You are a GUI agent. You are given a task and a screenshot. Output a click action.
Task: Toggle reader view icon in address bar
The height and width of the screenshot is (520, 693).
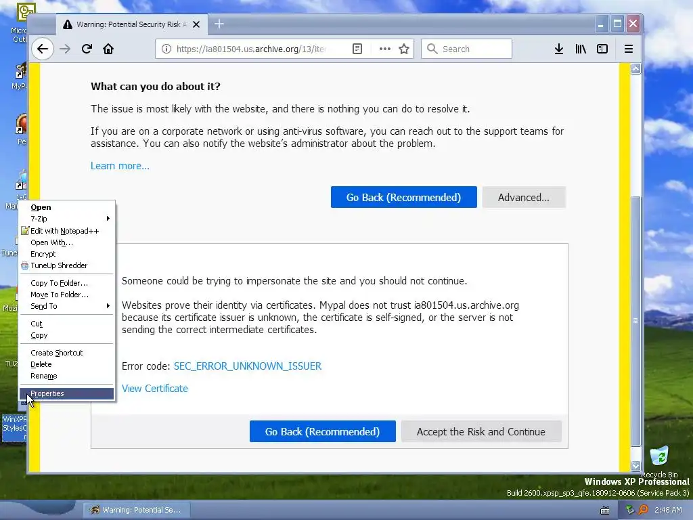coord(357,49)
